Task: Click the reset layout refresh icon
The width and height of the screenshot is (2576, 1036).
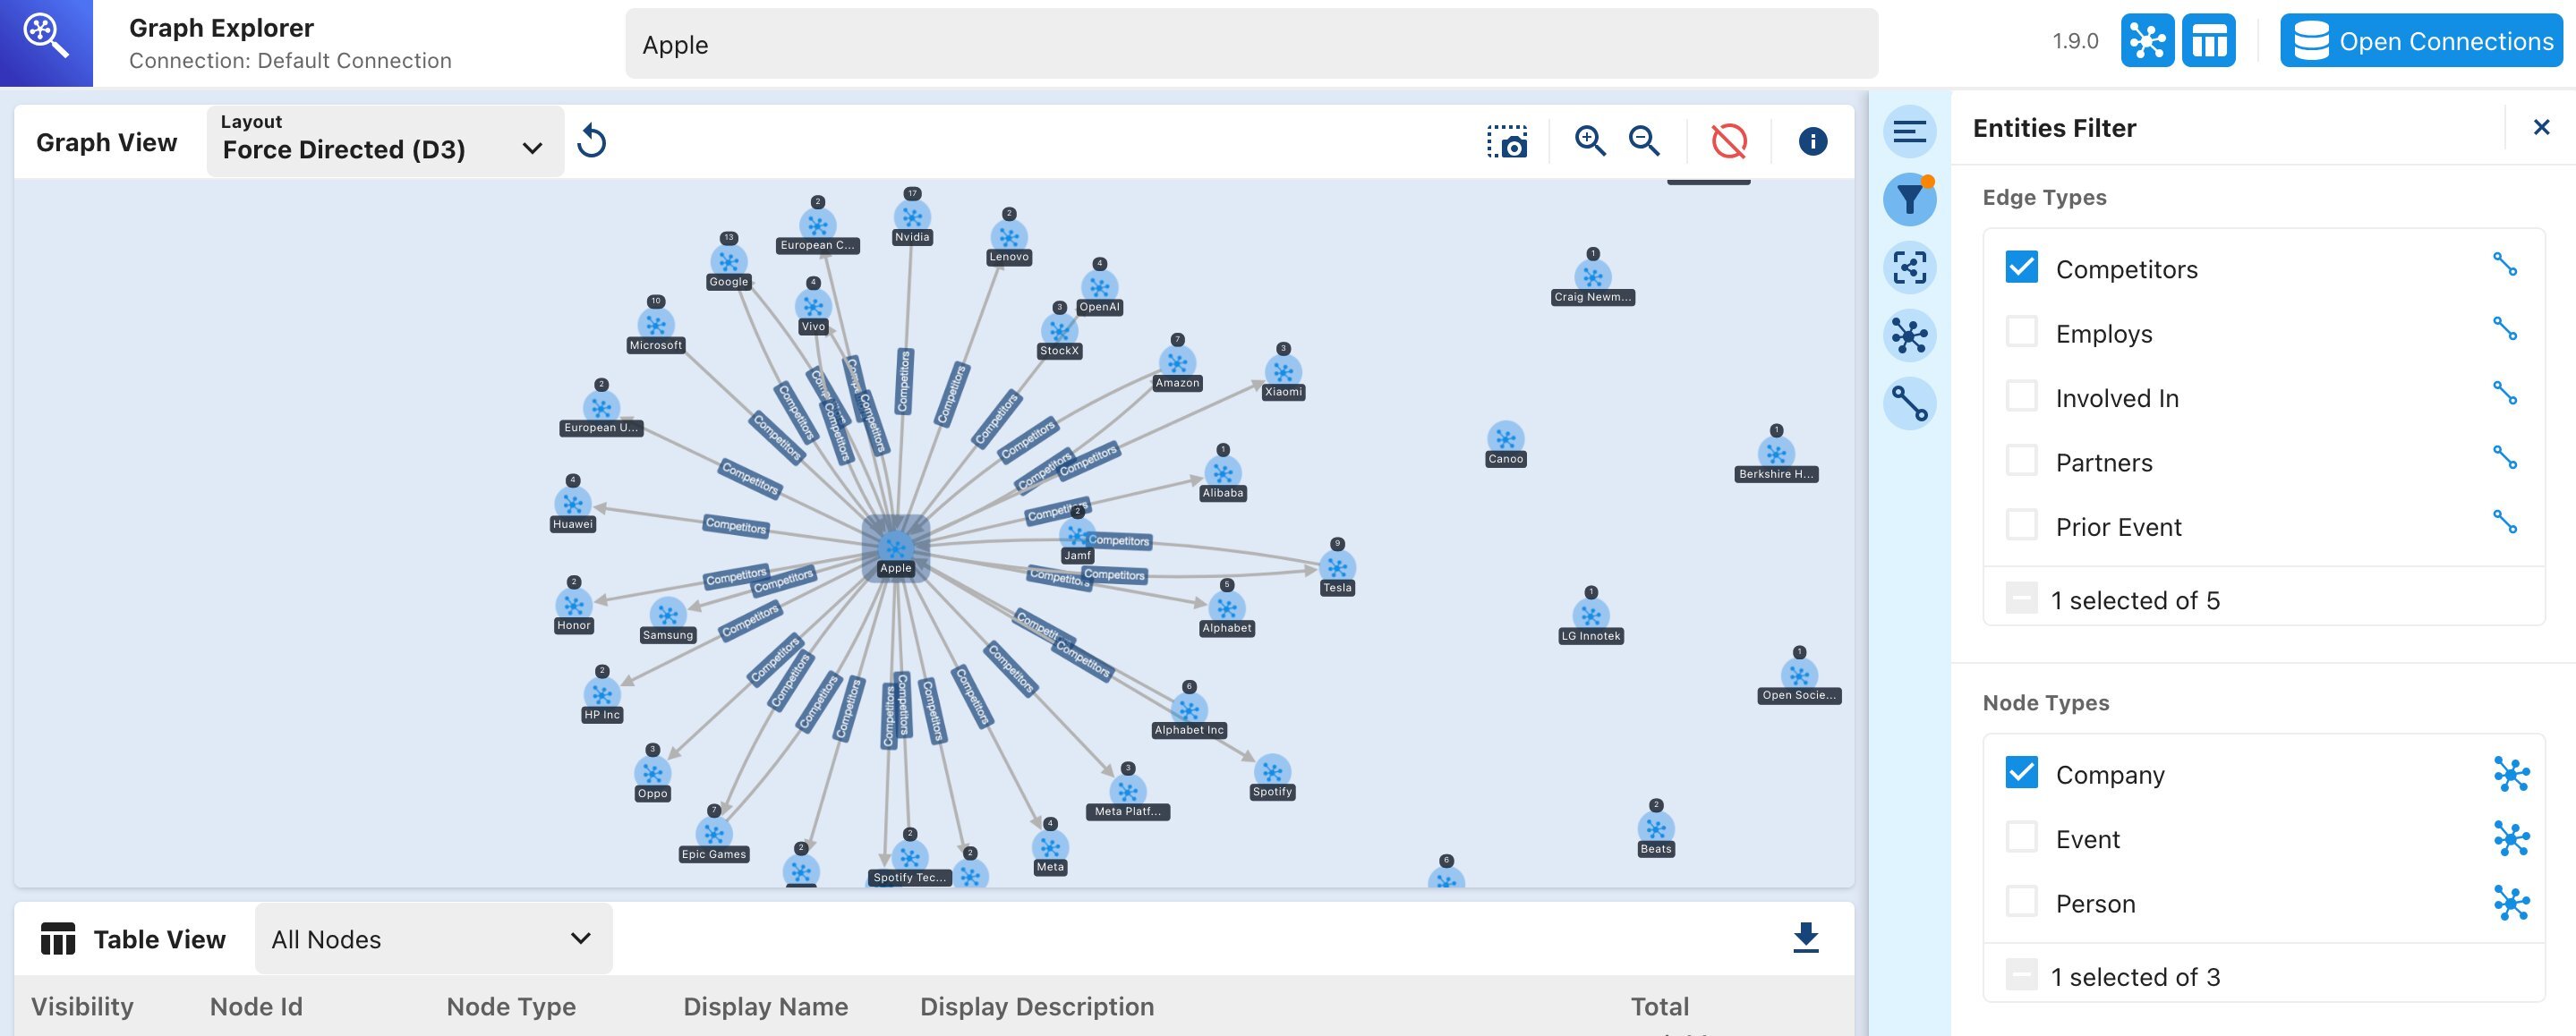Action: [592, 142]
